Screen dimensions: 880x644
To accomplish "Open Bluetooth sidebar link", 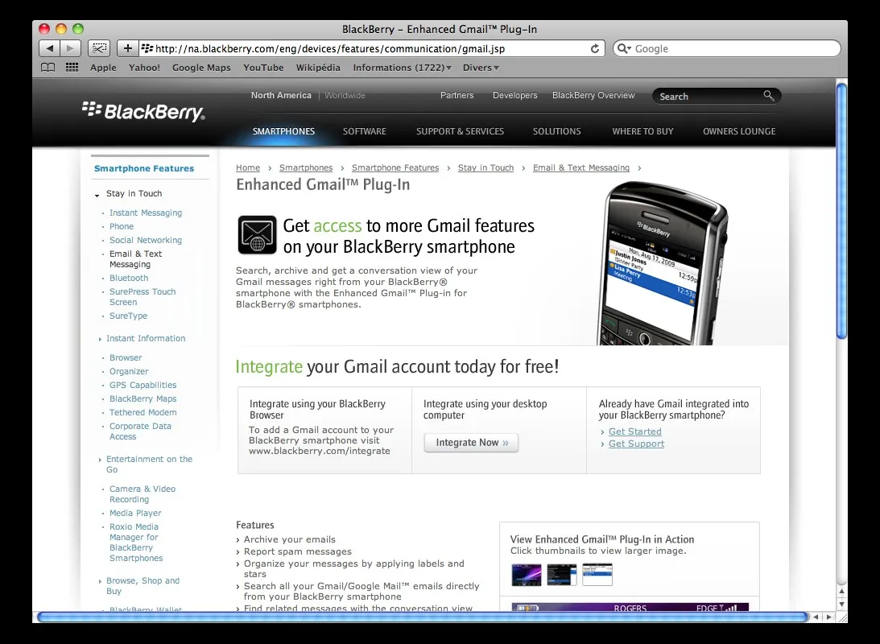I will tap(129, 279).
